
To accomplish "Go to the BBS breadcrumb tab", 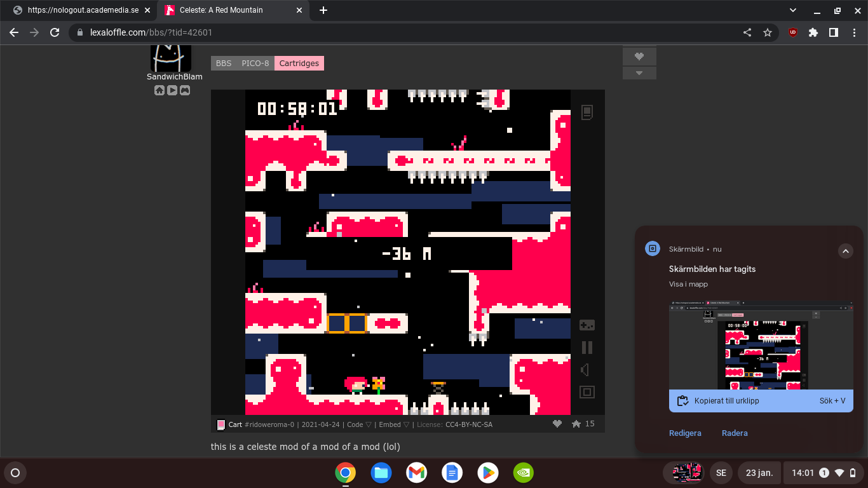I will point(224,63).
